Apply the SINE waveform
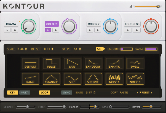 point(72,79)
